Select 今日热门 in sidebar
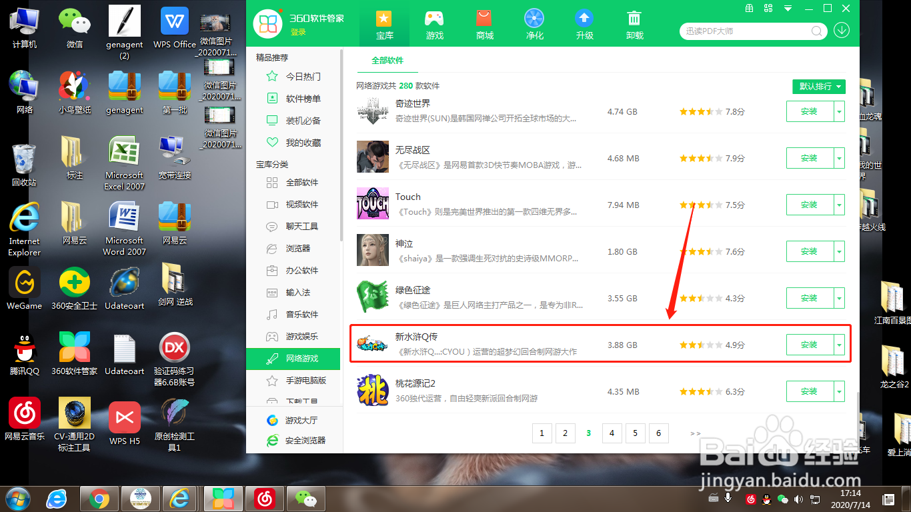Image resolution: width=911 pixels, height=512 pixels. (x=293, y=77)
